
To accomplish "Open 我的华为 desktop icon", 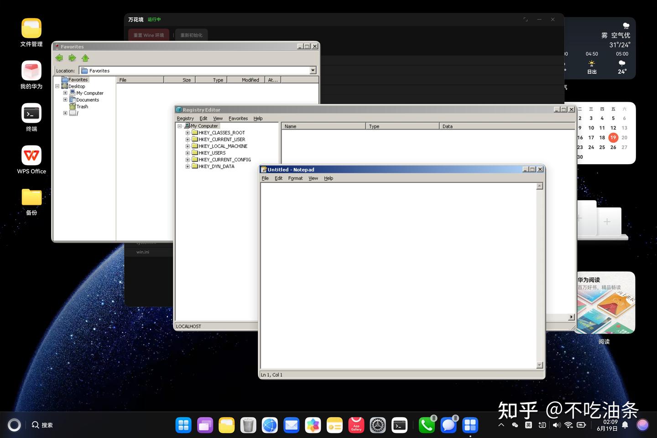I will coord(31,75).
